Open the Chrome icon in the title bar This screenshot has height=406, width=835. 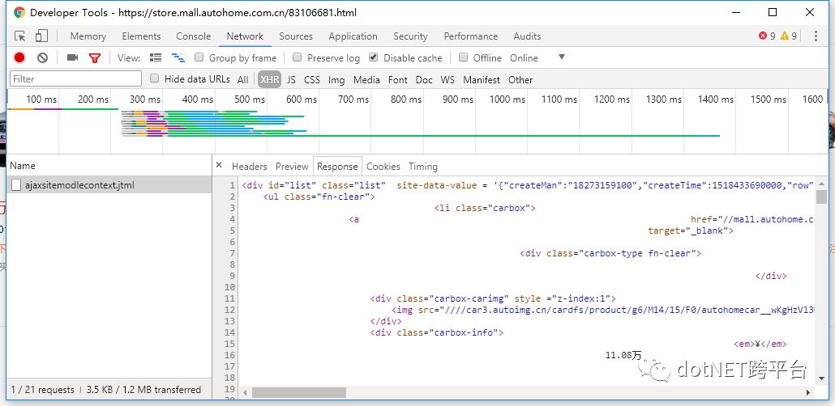19,12
